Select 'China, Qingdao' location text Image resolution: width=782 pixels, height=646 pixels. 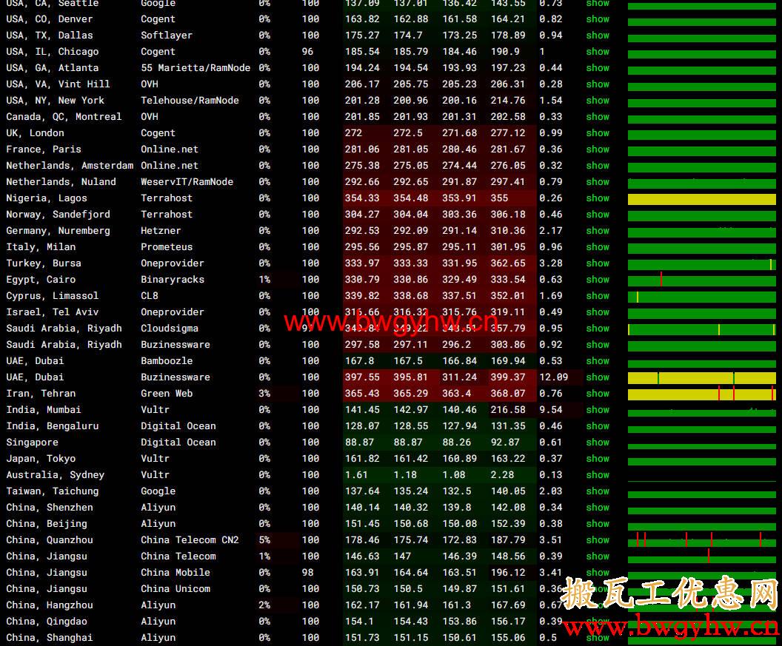[47, 622]
